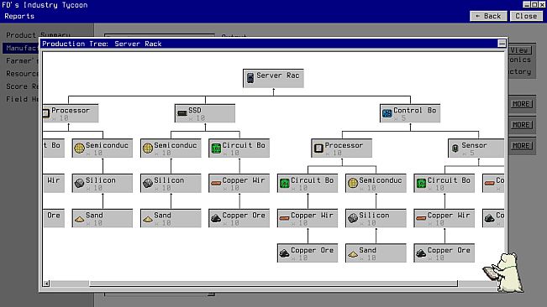Open the Manufacturing reports menu item

pos(22,48)
